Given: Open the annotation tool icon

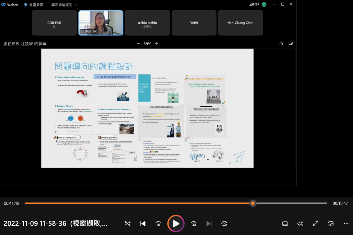Looking at the screenshot, I should [281, 44].
